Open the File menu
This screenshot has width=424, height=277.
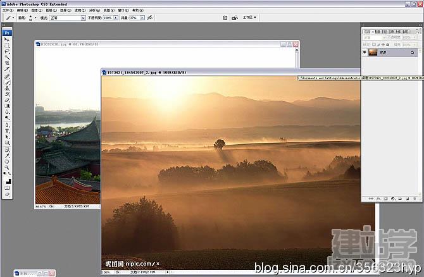pyautogui.click(x=8, y=10)
